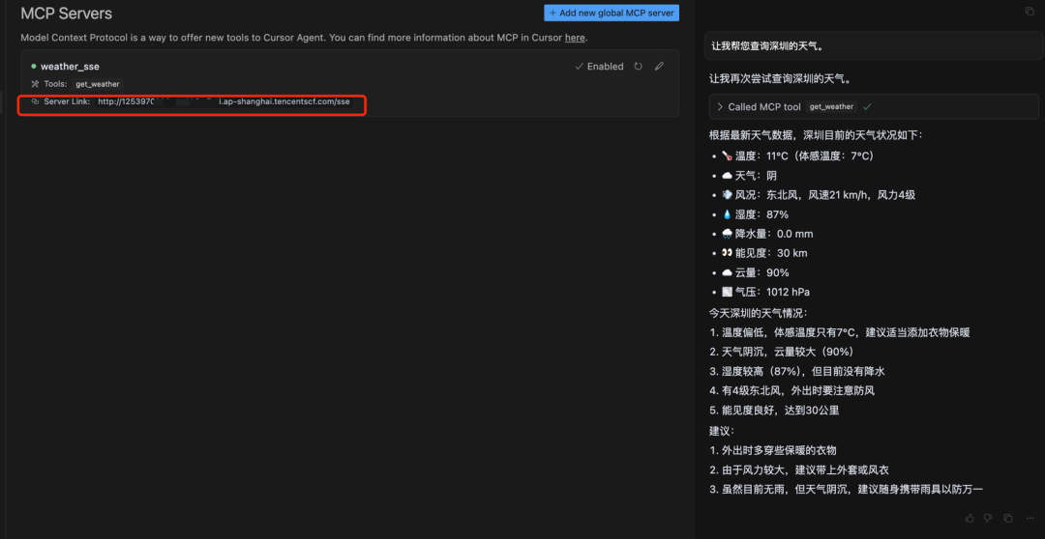Click the green status dot of weather_sse
Viewport: 1045px width, 539px height.
33,67
